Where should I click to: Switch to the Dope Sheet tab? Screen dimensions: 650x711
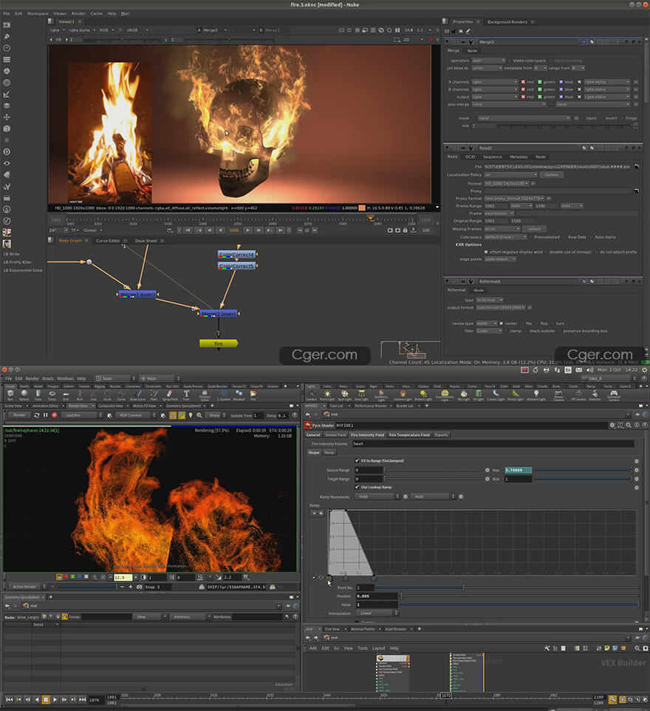[x=146, y=241]
